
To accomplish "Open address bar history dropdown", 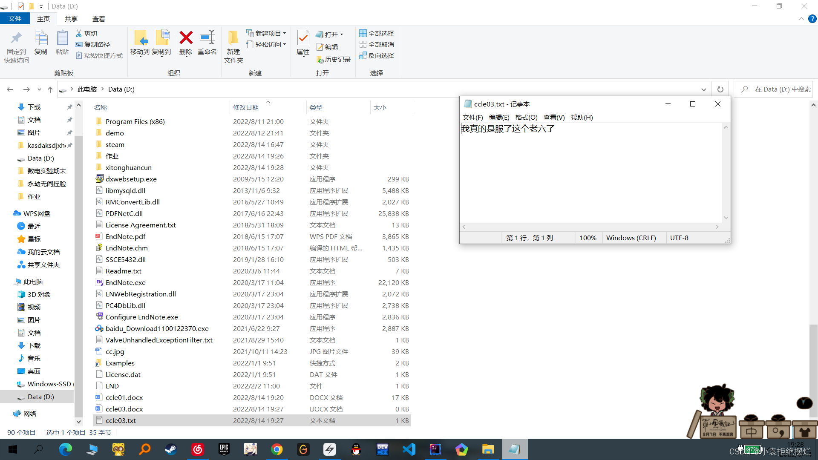I will click(703, 89).
